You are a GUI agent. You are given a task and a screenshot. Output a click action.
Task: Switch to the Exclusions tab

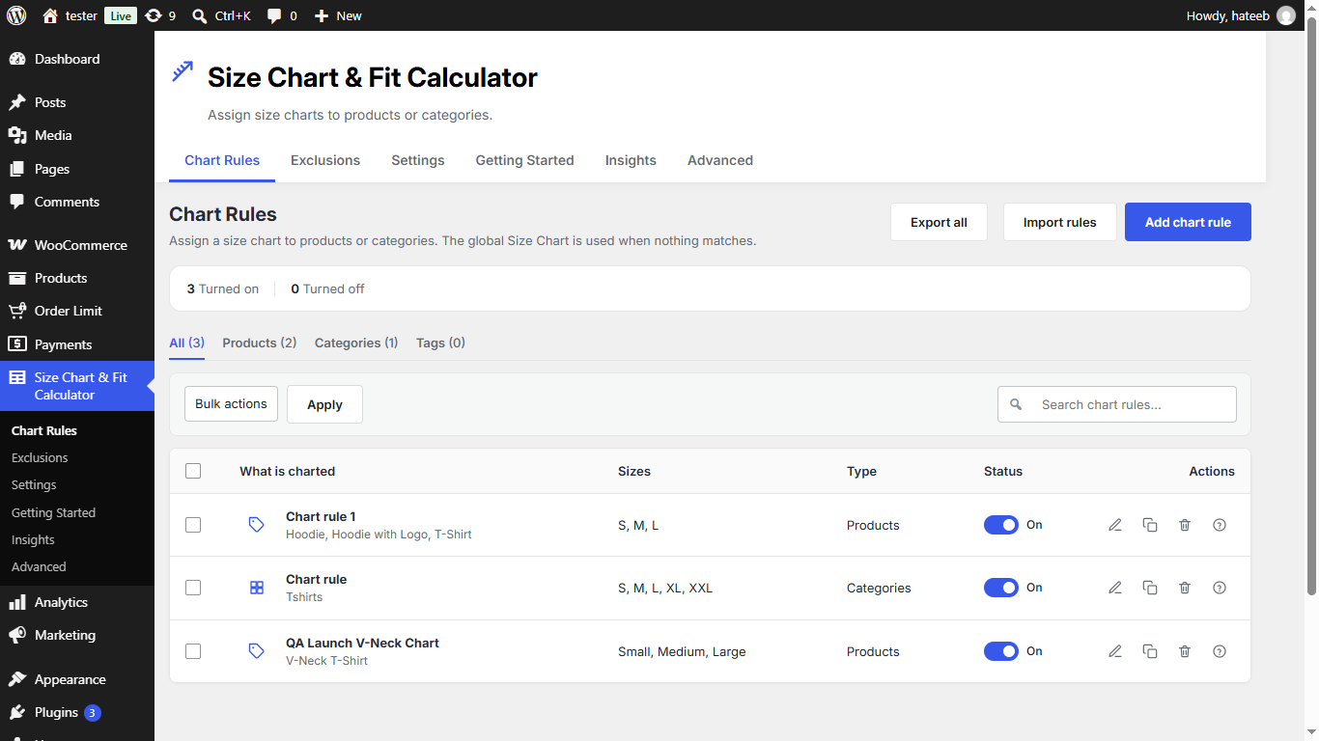(325, 160)
